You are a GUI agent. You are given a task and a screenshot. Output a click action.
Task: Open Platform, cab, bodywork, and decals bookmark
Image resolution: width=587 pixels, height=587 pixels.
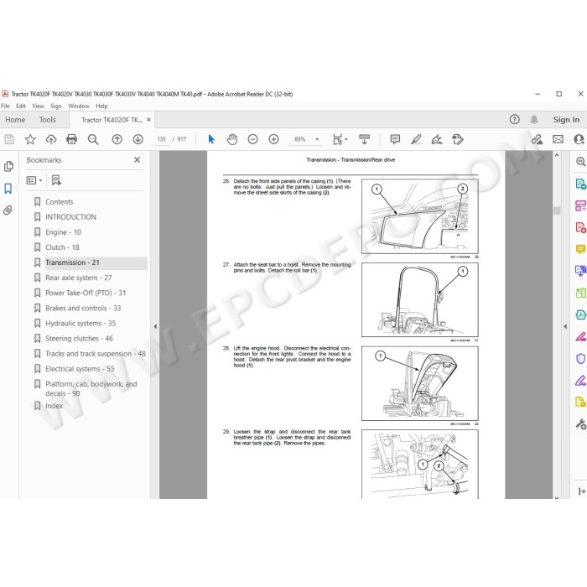[x=91, y=388]
